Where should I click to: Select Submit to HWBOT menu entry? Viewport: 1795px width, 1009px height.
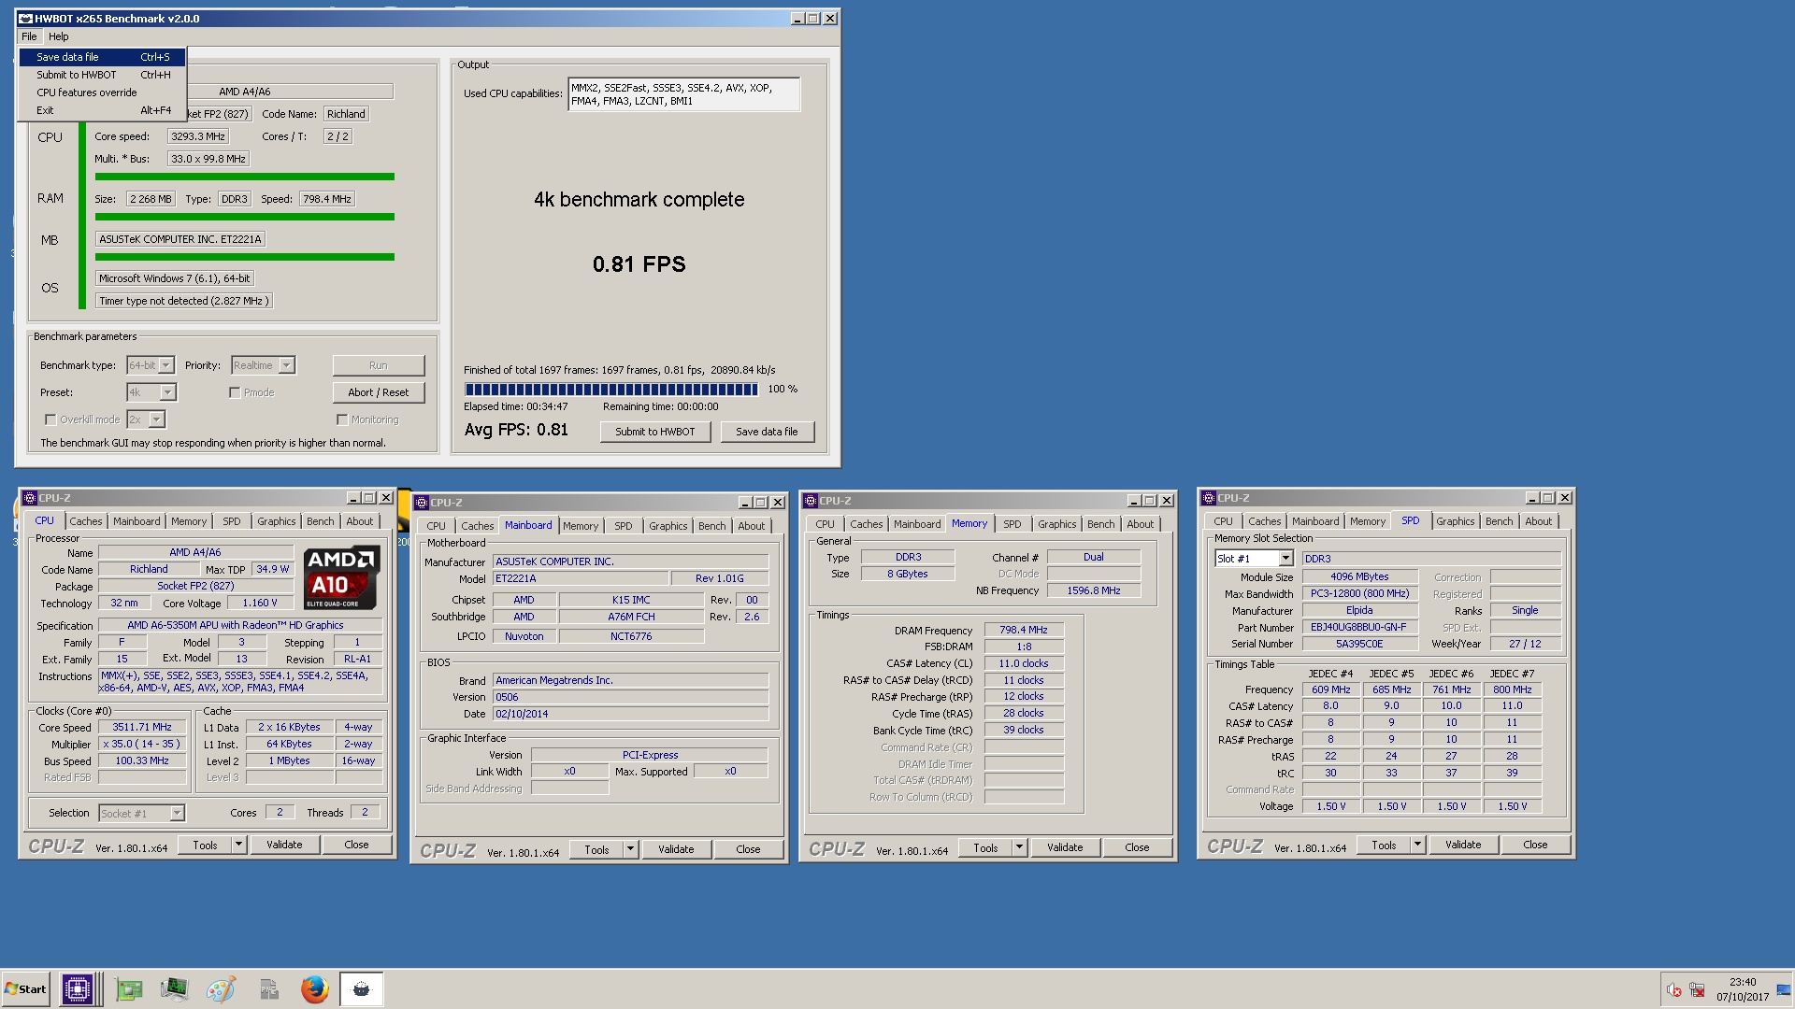coord(102,75)
